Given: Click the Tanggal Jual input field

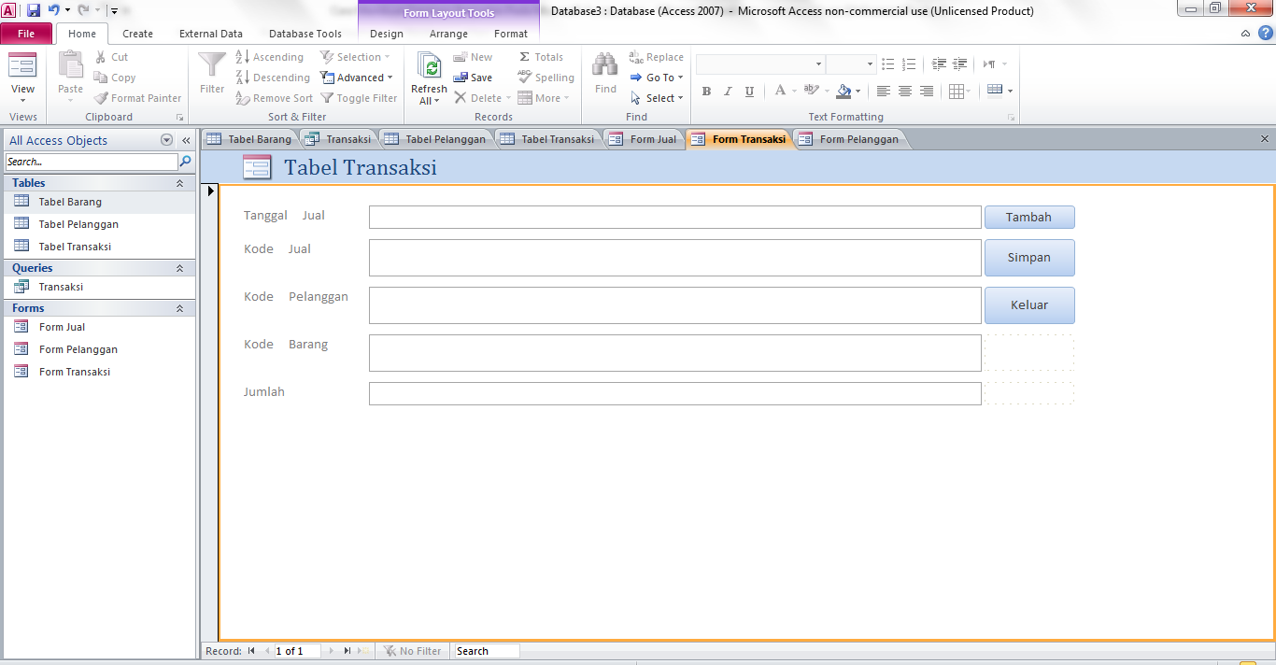Looking at the screenshot, I should point(675,218).
